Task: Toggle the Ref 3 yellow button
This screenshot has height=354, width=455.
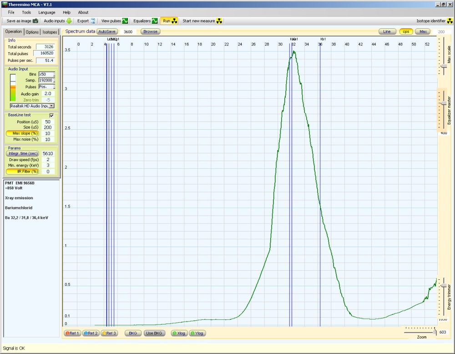Action: tap(109, 333)
